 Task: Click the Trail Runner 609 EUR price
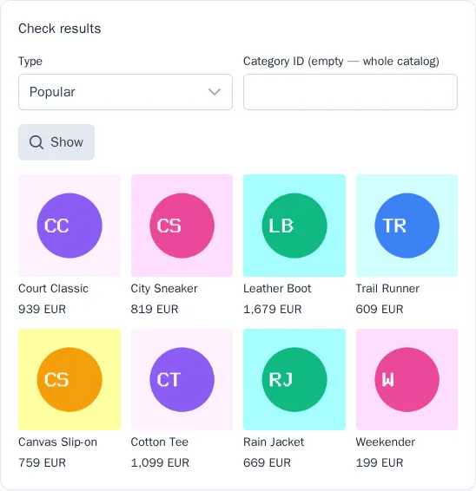[380, 309]
